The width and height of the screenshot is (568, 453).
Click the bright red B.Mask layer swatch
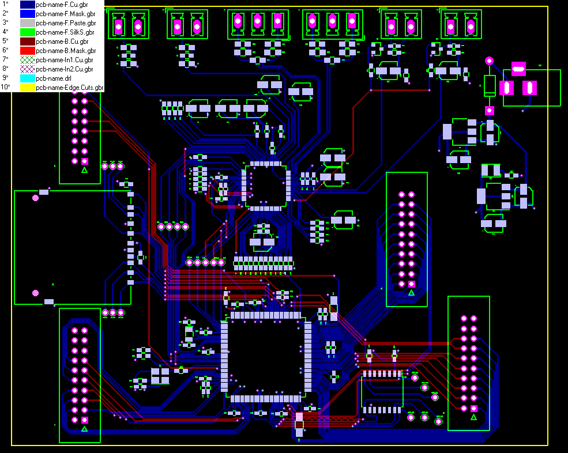[28, 51]
